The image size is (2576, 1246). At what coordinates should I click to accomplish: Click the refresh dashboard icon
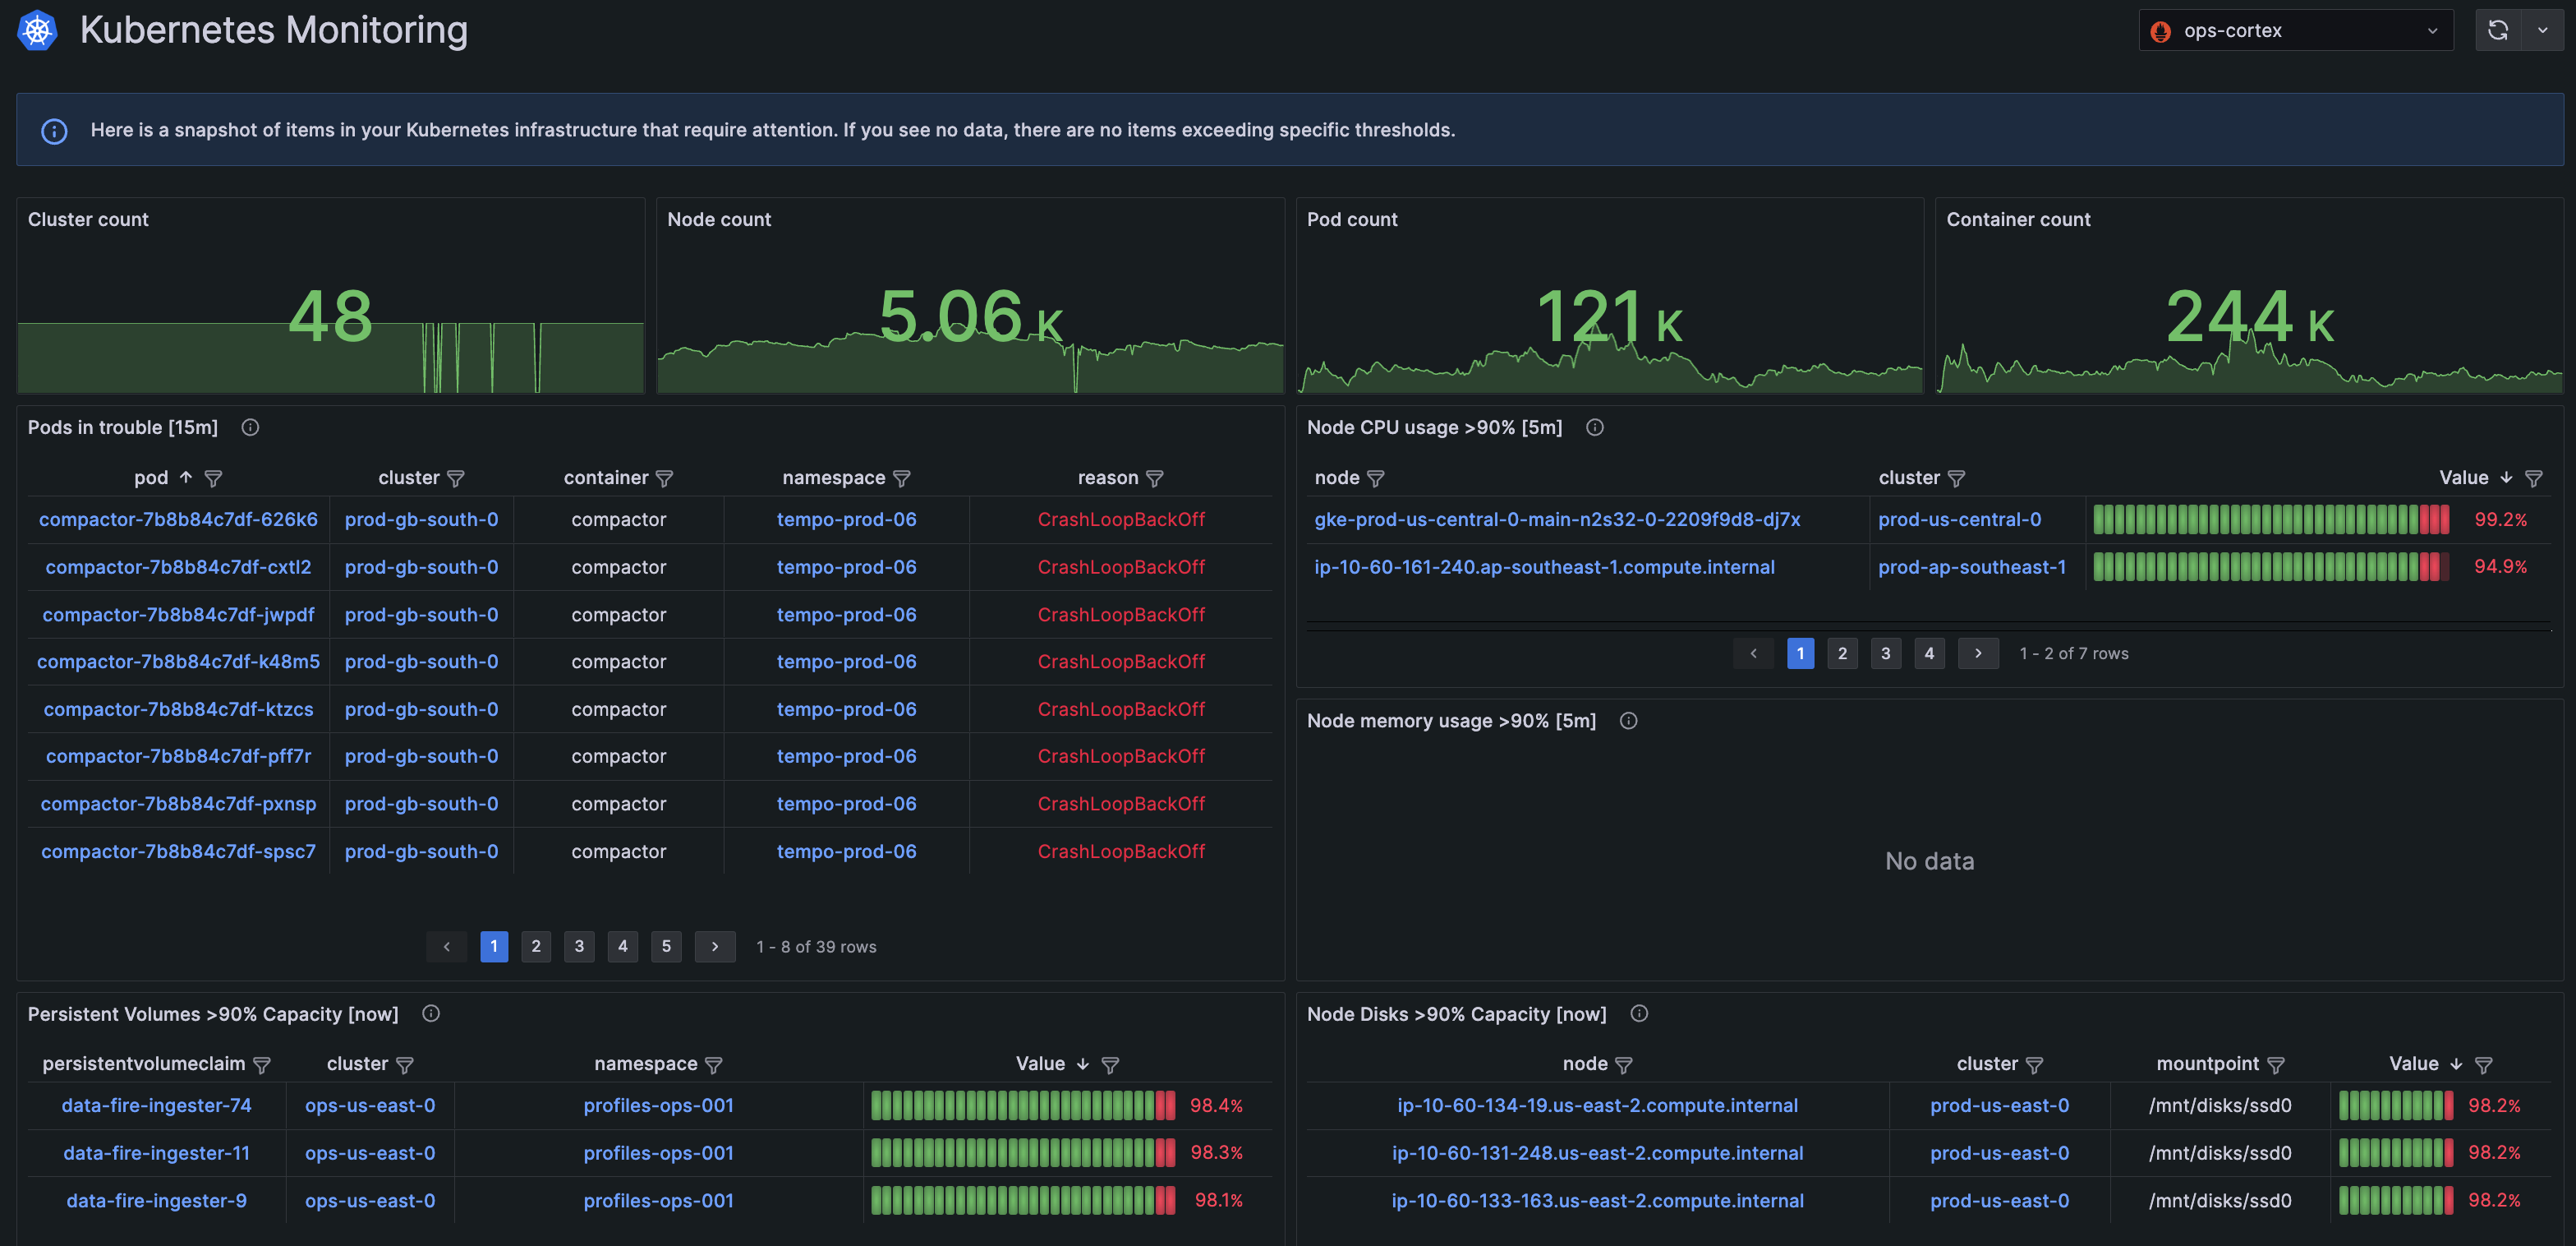pos(2497,30)
